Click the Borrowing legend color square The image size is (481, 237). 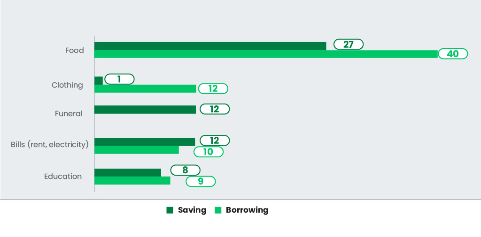(x=218, y=210)
